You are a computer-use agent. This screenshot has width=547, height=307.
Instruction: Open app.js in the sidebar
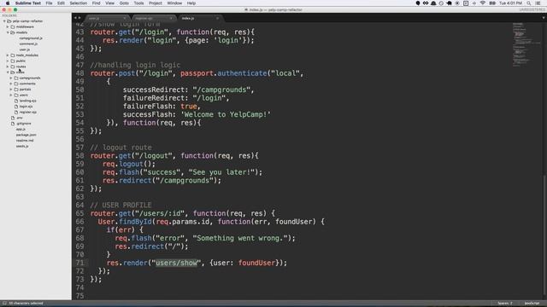point(21,129)
